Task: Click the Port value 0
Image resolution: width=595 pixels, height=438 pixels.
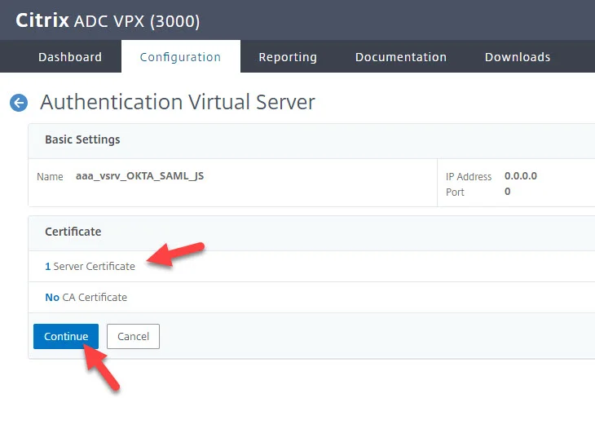Action: 507,192
